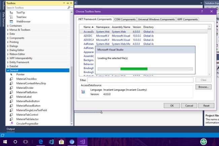Click the MaterialDivider item icon
The image size is (219, 146).
[11, 88]
